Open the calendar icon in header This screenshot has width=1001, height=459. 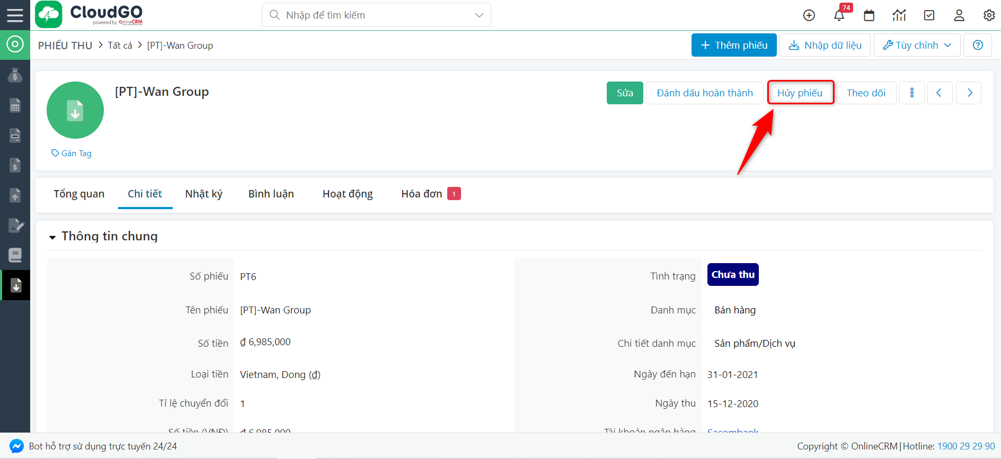[x=869, y=15]
